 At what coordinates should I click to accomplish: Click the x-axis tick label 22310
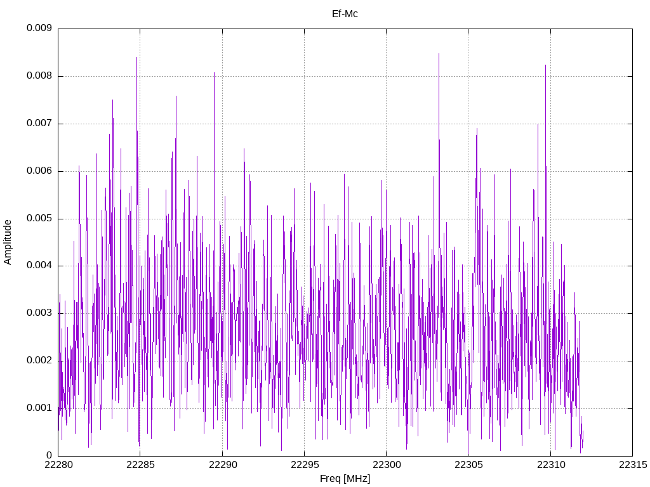coord(550,465)
